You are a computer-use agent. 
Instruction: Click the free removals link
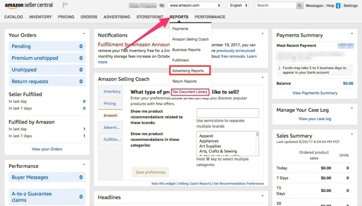pos(233,56)
